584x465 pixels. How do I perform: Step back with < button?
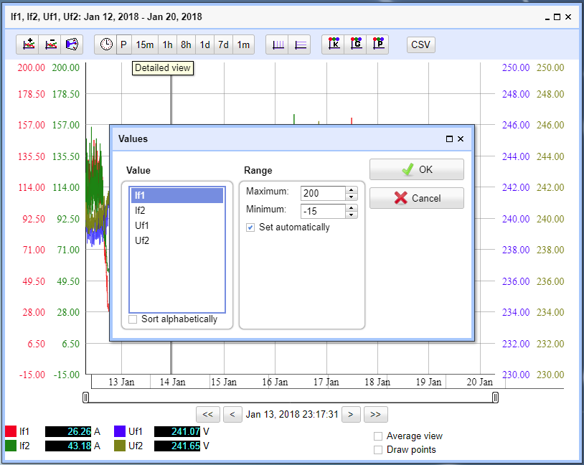232,414
